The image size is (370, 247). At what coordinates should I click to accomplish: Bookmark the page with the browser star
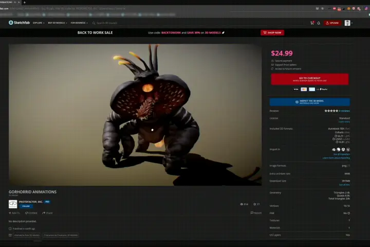pos(322,9)
